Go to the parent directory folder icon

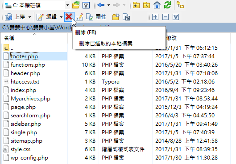(136, 5)
